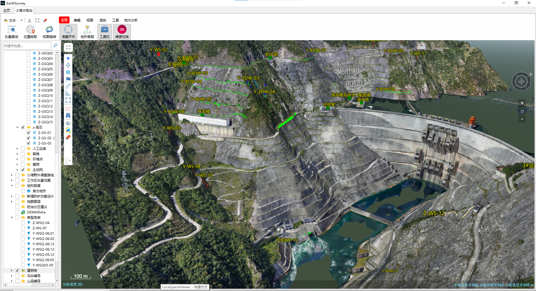Select the blue point marker tool
Image resolution: width=536 pixels, height=291 pixels.
click(x=68, y=58)
